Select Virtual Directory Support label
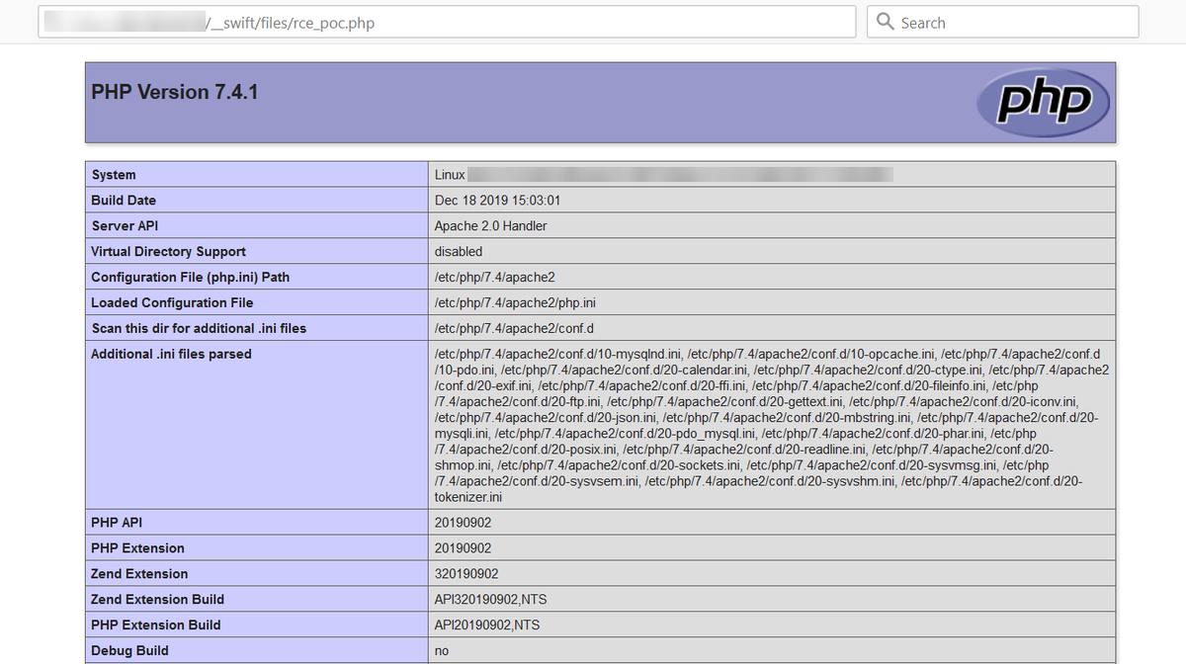This screenshot has width=1186, height=664. tap(168, 252)
